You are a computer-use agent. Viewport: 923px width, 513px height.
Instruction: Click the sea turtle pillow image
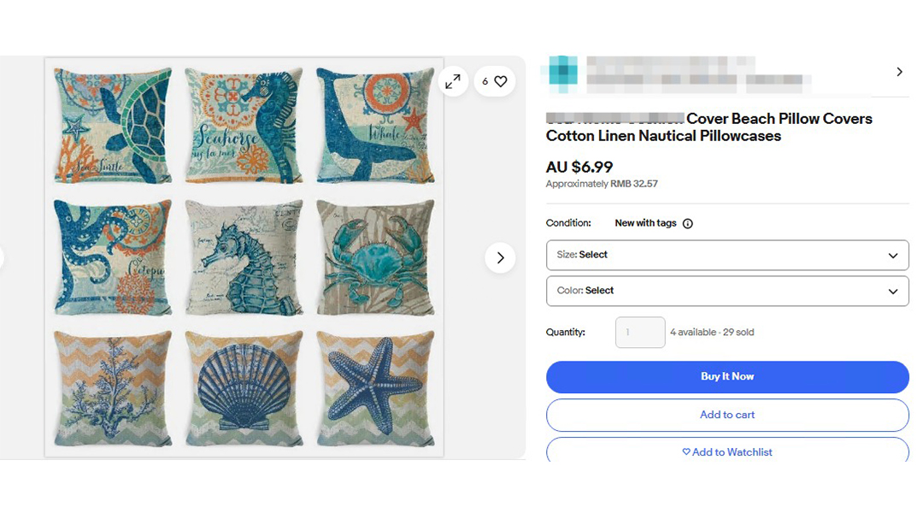click(x=113, y=126)
